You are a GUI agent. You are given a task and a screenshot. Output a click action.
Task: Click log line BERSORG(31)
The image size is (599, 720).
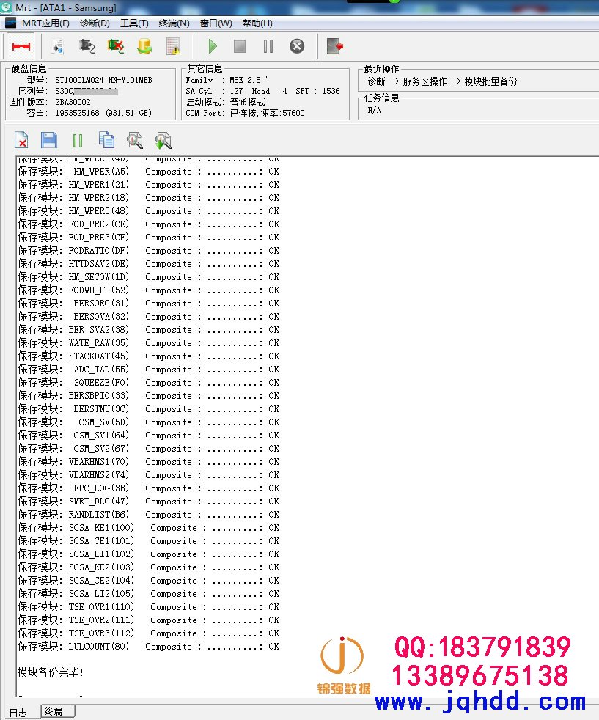coord(148,304)
